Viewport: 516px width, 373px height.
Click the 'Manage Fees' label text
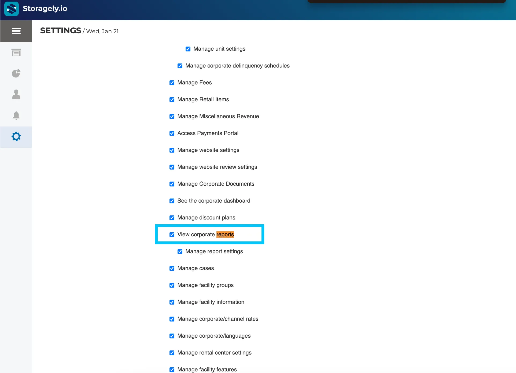(x=195, y=83)
